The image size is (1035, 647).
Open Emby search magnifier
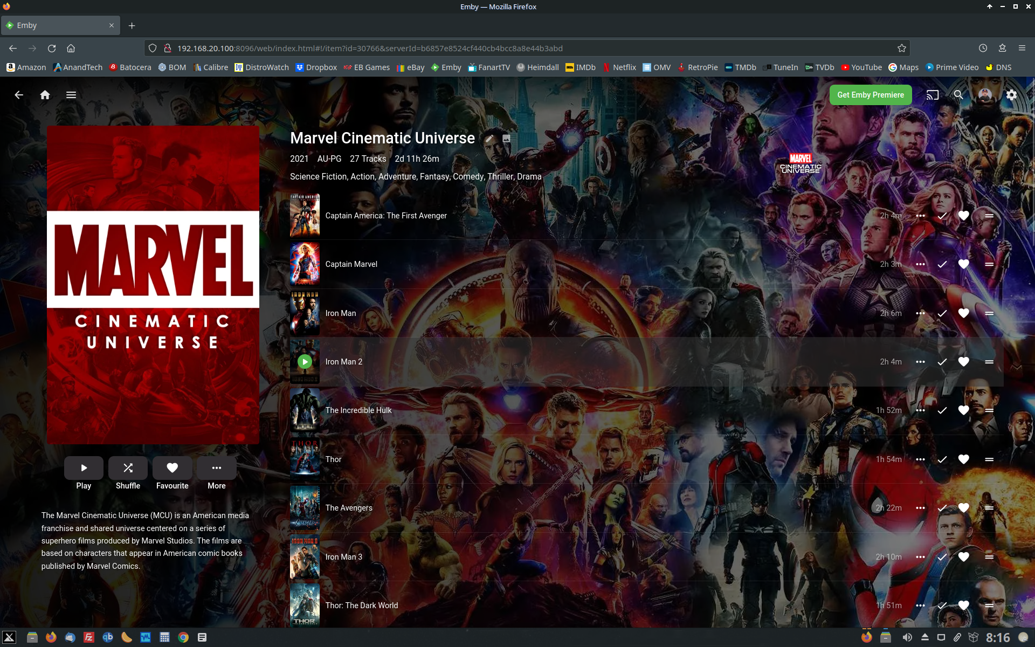[x=958, y=95]
